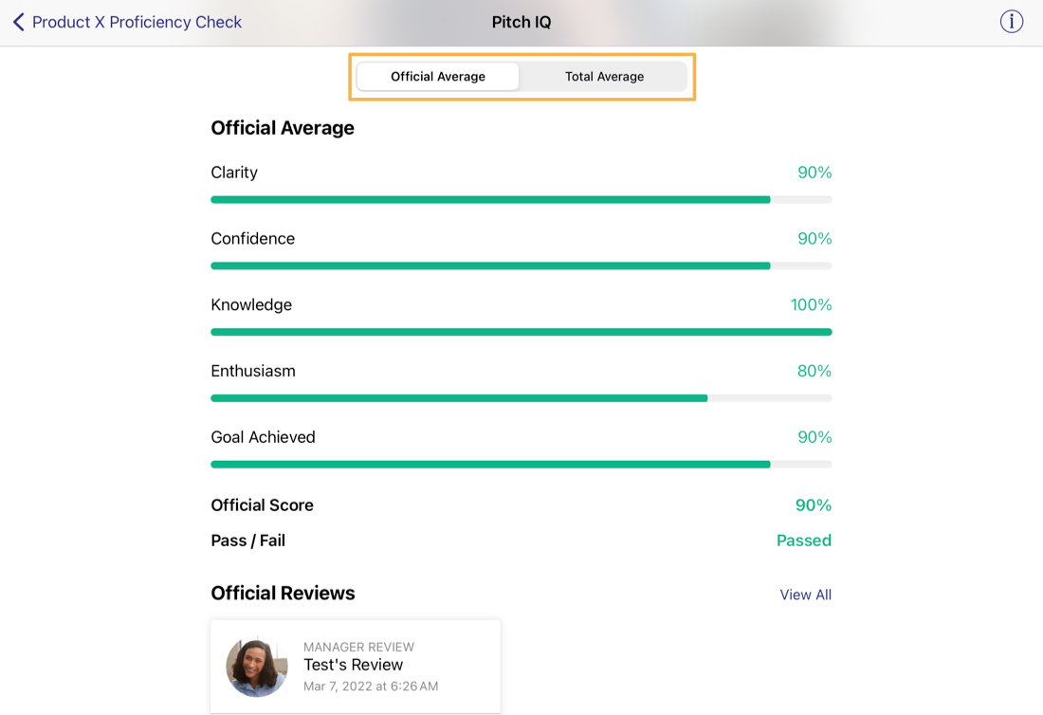
Task: Select the Official Average tab
Action: pyautogui.click(x=438, y=77)
